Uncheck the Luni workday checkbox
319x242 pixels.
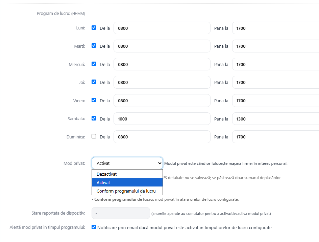point(94,28)
